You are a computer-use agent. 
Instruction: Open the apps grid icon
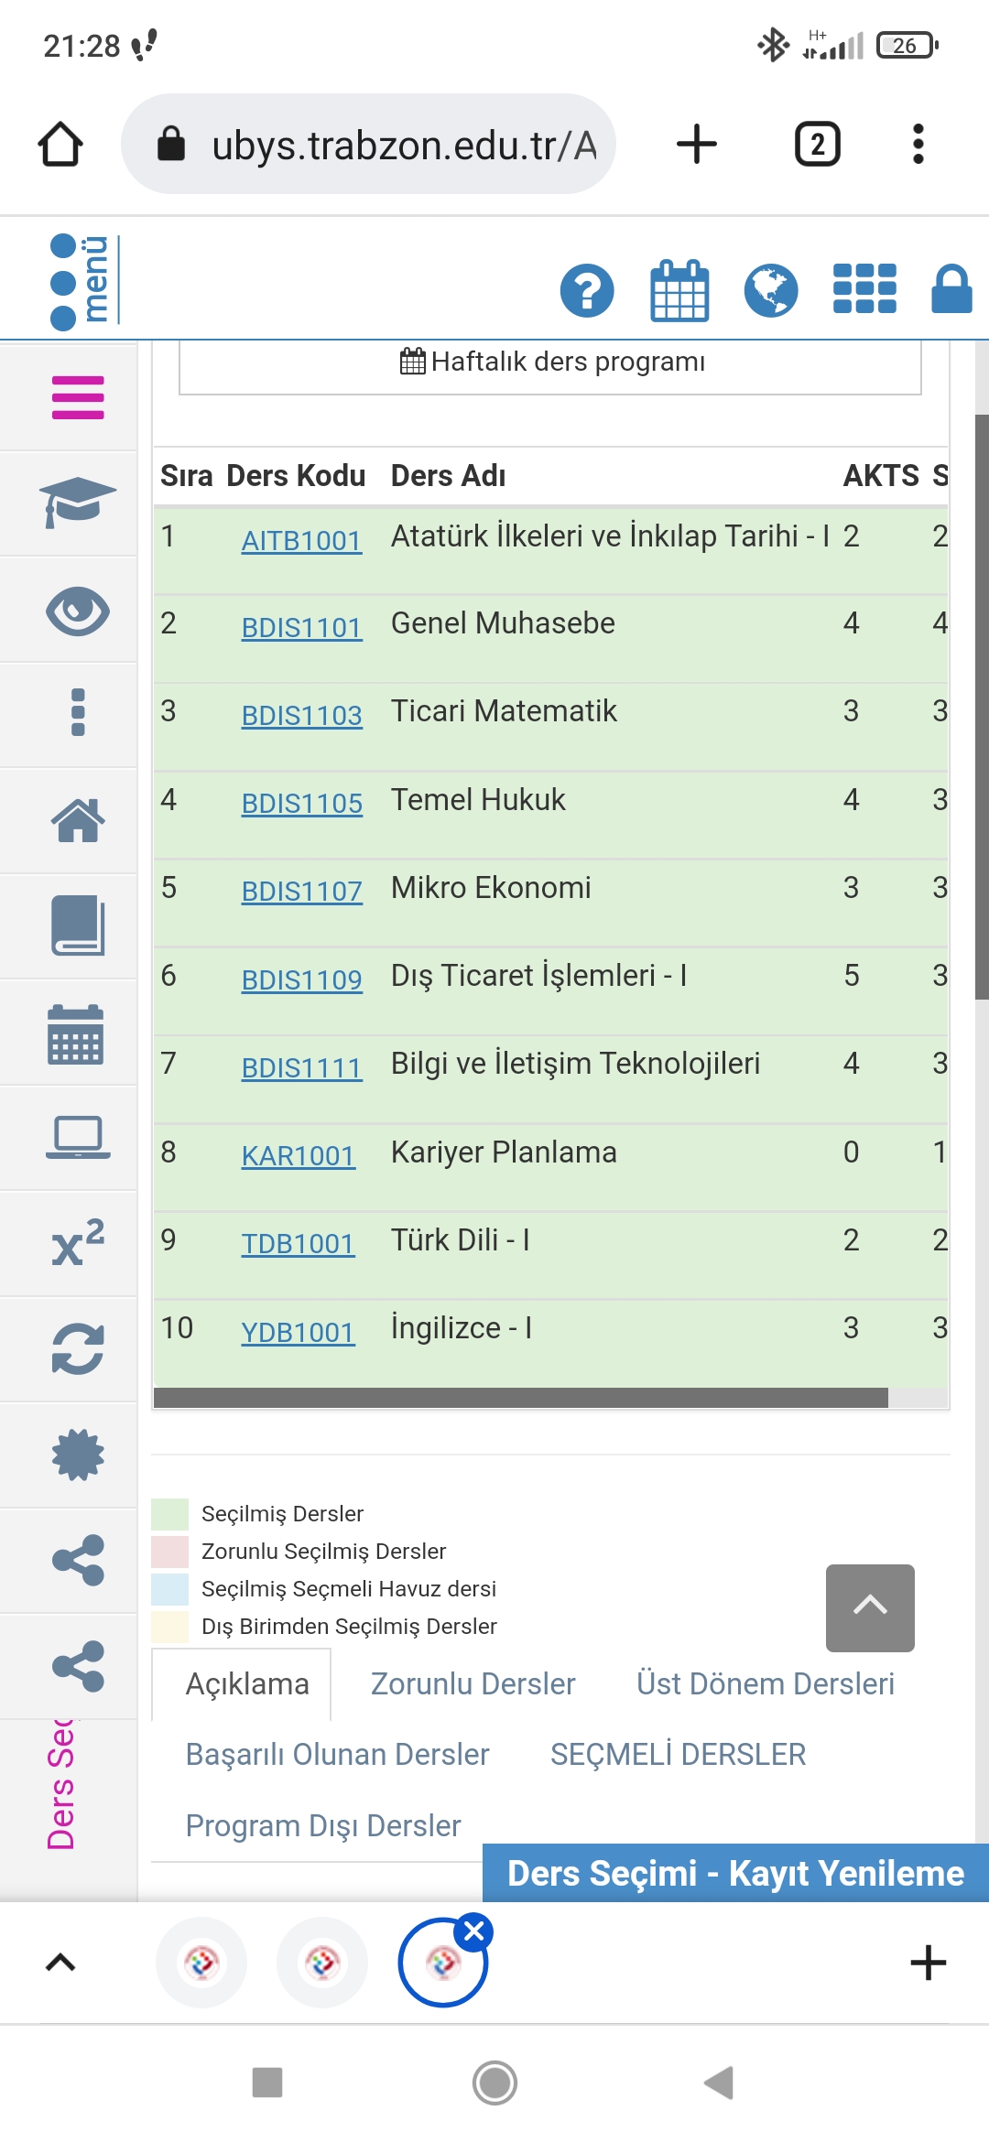tap(864, 289)
